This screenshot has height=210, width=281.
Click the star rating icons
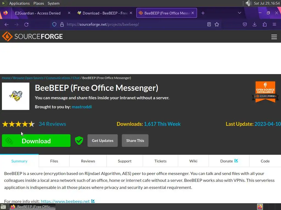pyautogui.click(x=18, y=124)
